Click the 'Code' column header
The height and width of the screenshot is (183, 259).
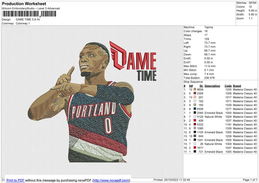click(x=228, y=86)
